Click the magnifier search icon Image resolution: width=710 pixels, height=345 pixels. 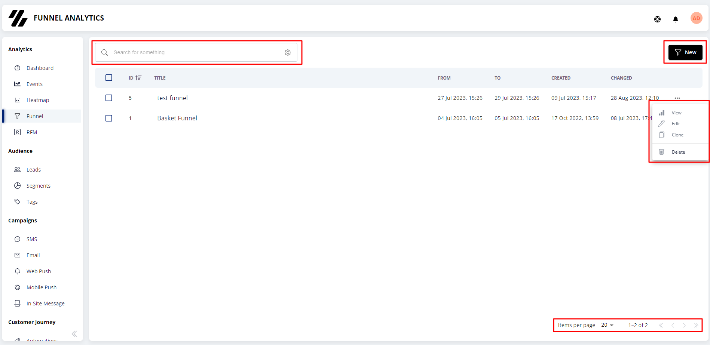tap(105, 52)
